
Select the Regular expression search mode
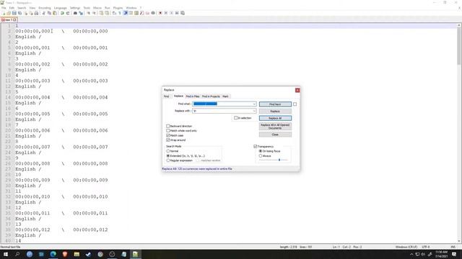tap(168, 160)
